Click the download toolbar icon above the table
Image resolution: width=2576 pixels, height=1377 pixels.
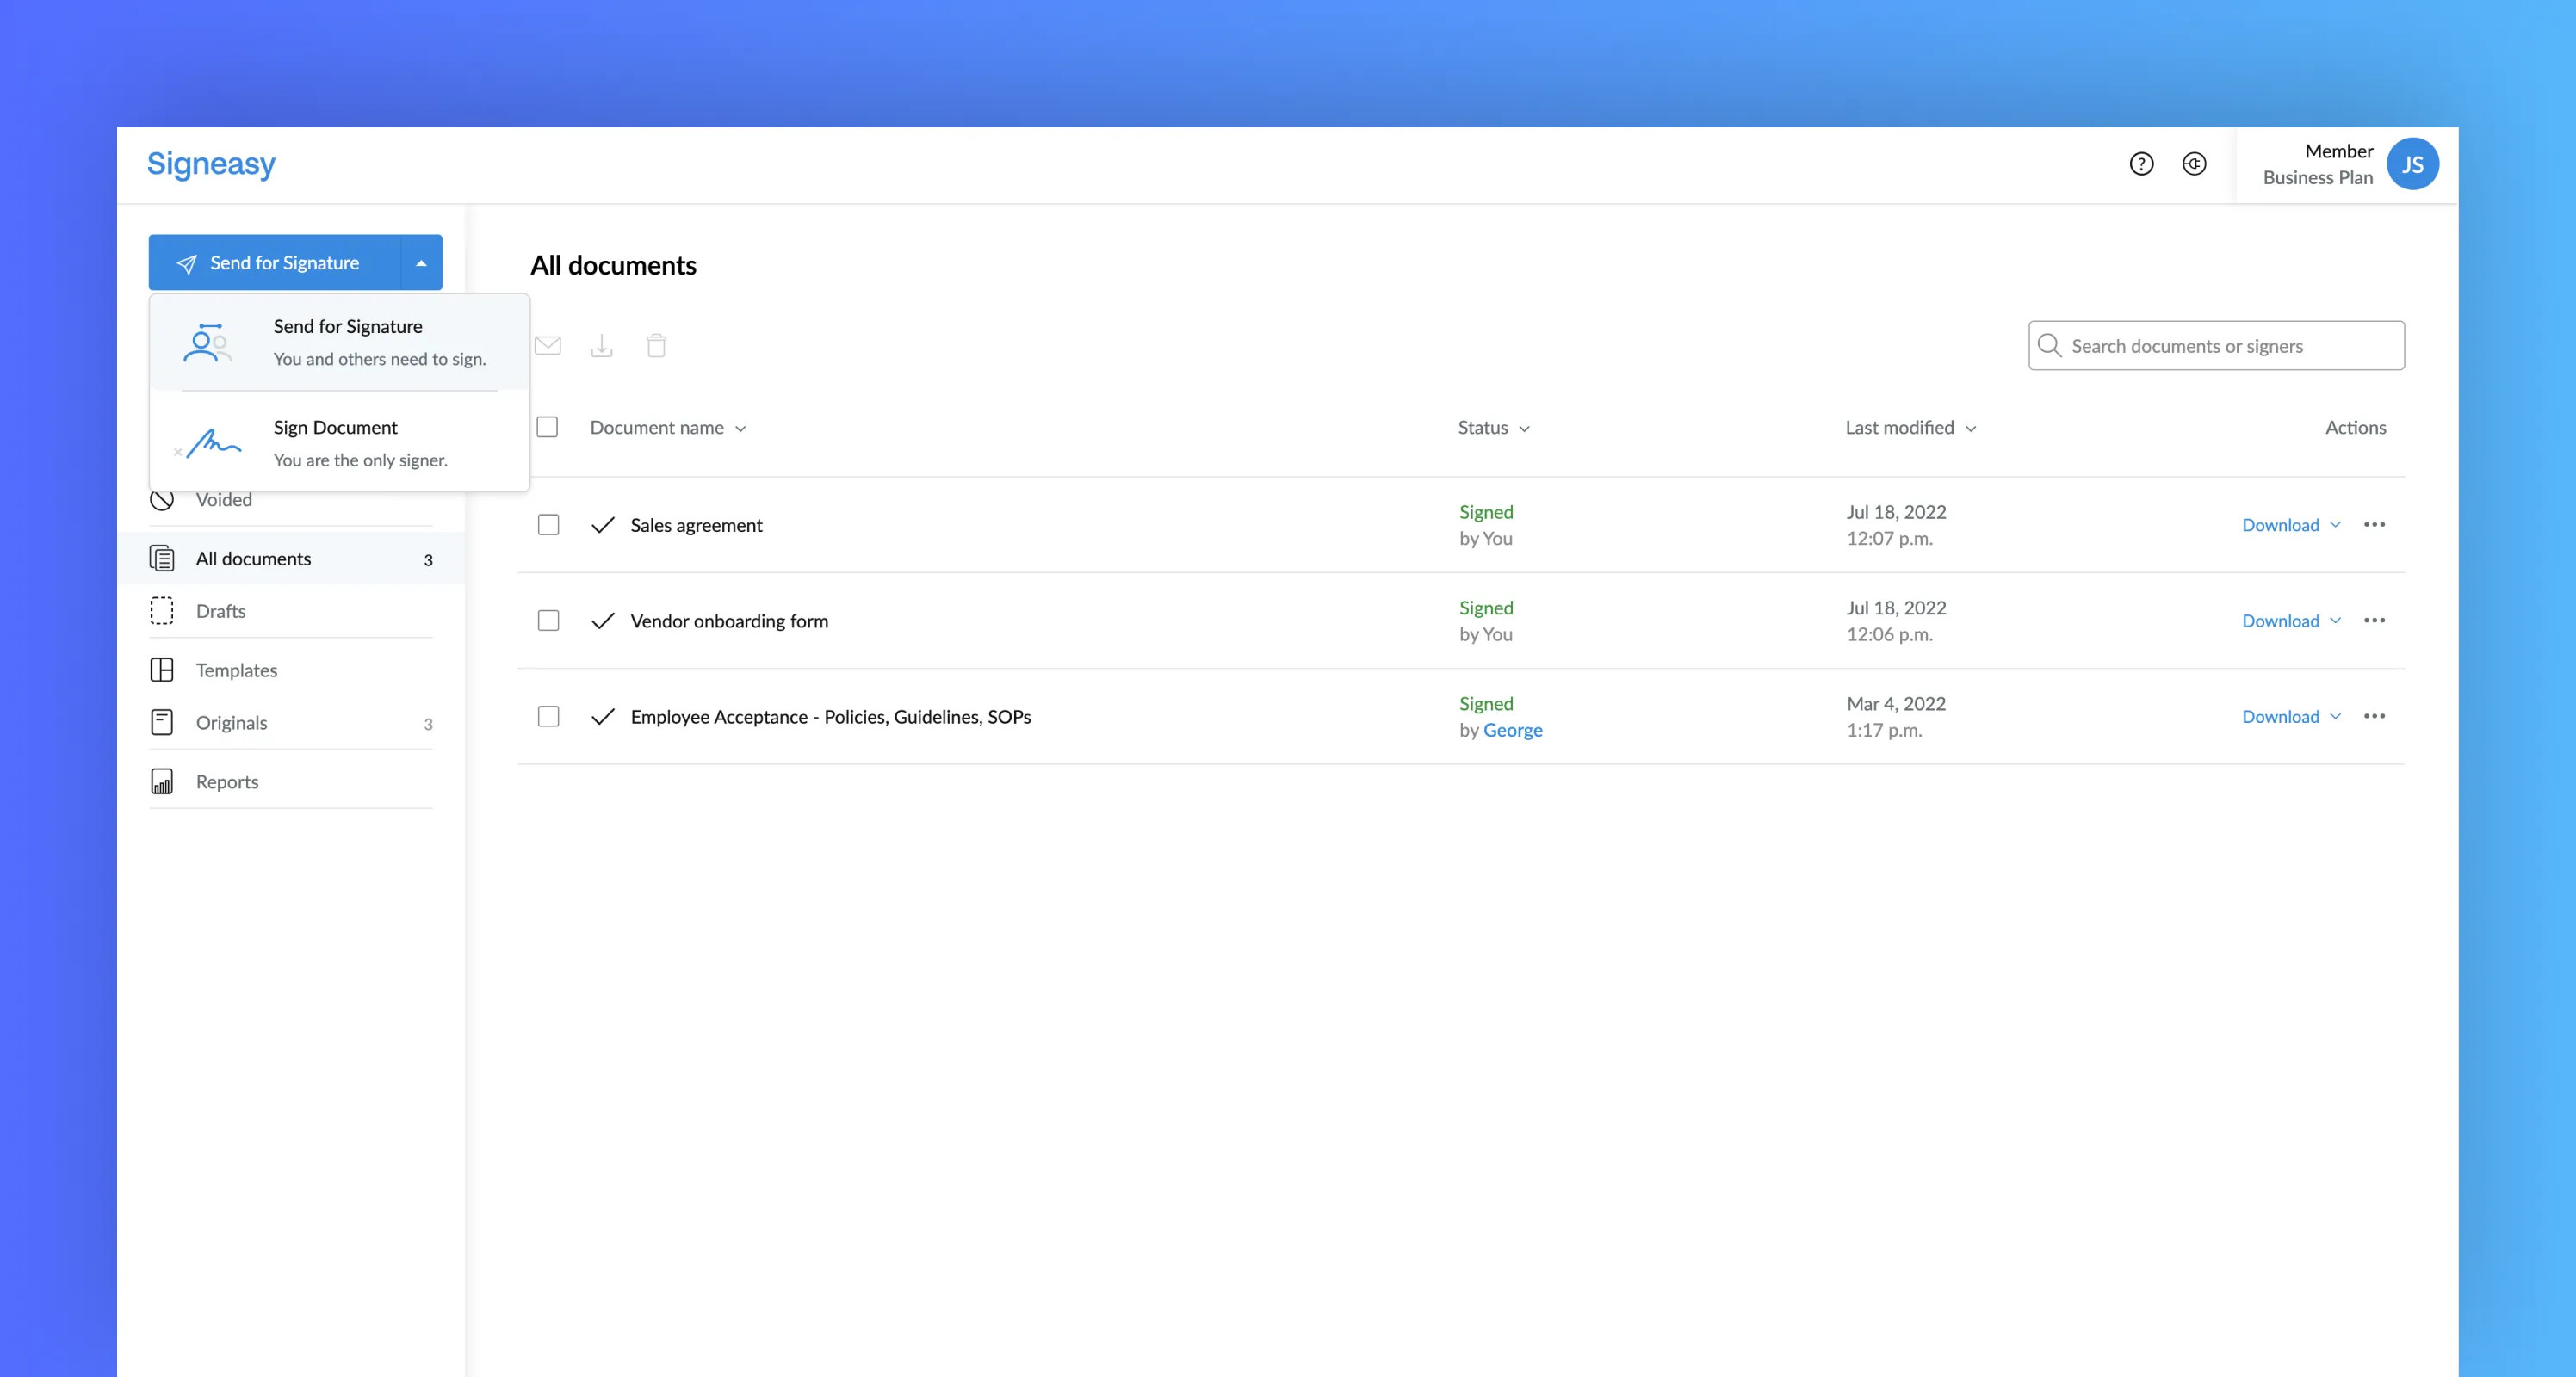[602, 346]
